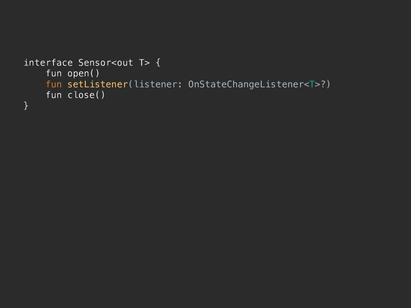Click the open() function name

coord(78,74)
